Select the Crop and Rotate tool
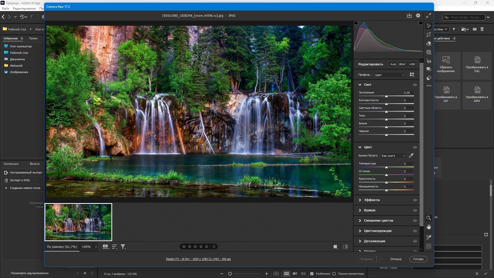494x278 pixels. [428, 35]
